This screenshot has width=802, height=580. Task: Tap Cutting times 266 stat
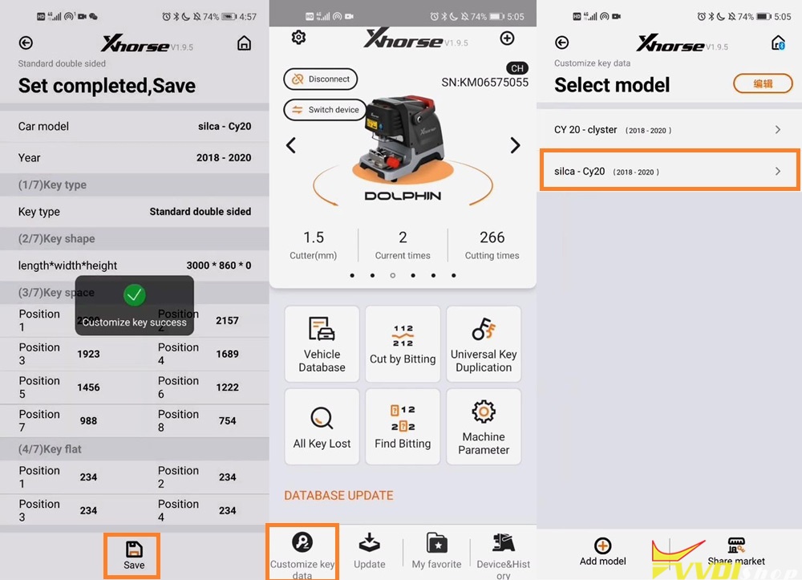coord(492,245)
